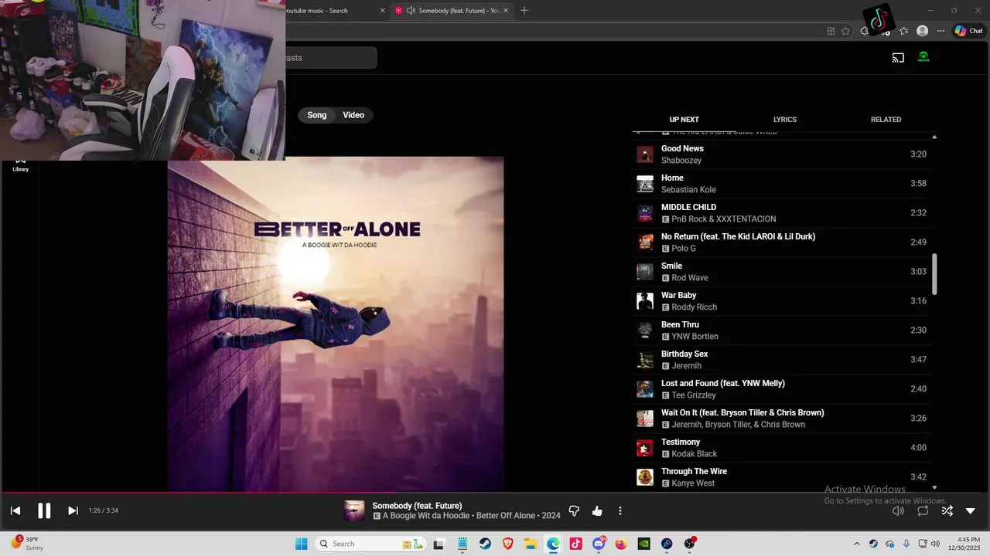990x556 pixels.
Task: Play Home by Sebastian Kole from queue
Action: point(781,184)
